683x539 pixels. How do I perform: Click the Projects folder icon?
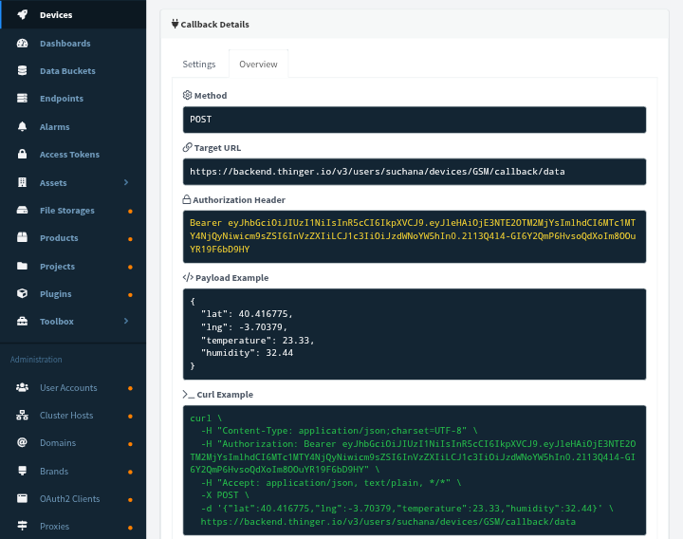click(x=22, y=266)
